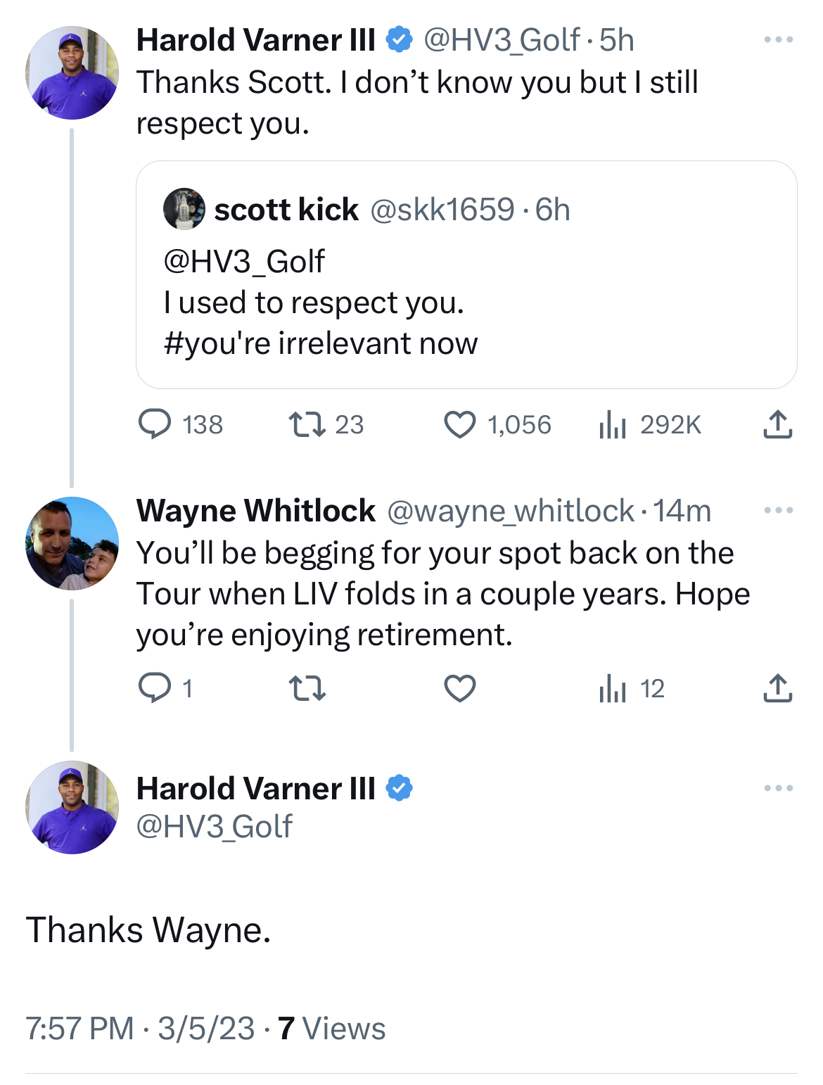Retweet the tweet with 23 retweets
823x1085 pixels.
(x=307, y=424)
